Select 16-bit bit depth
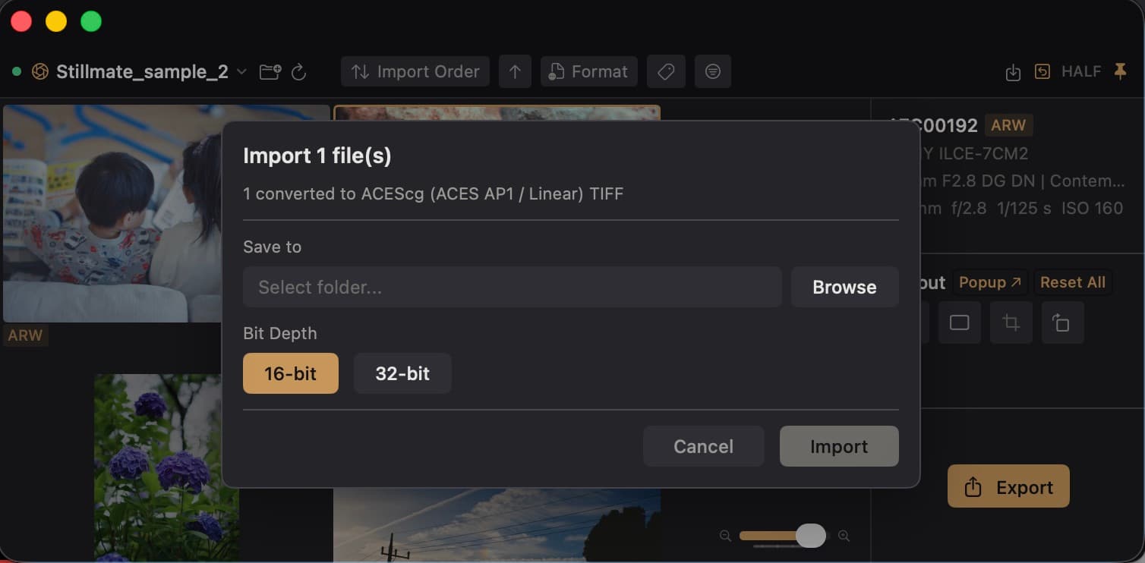Image resolution: width=1145 pixels, height=563 pixels. [291, 373]
